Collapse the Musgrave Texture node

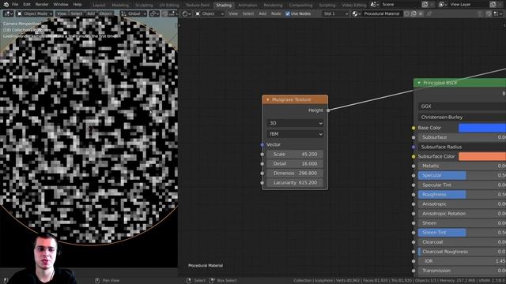click(x=267, y=100)
